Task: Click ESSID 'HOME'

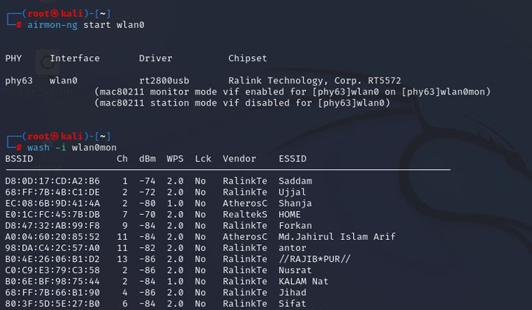Action: (x=290, y=215)
